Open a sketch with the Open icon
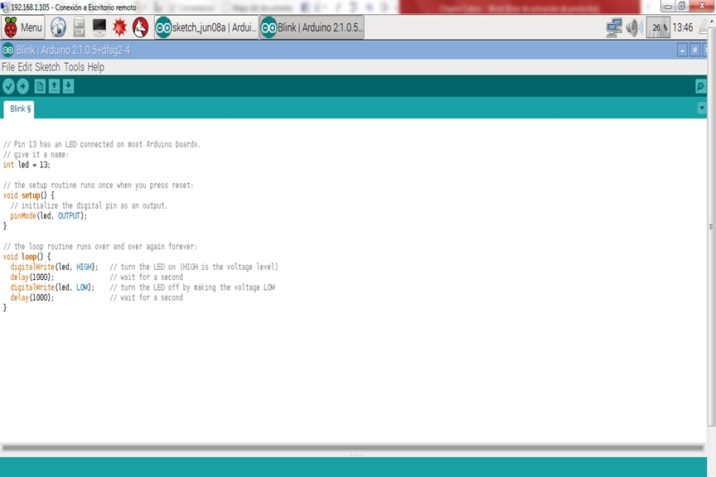This screenshot has width=716, height=477. (x=55, y=86)
